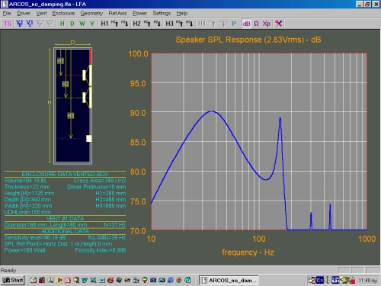Toggle the dB SPL response graph view
Screen dimensions: 381x286
246,24
